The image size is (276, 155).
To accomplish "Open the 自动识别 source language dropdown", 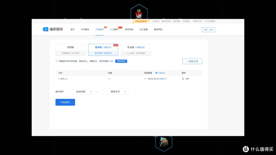I will (x=81, y=92).
